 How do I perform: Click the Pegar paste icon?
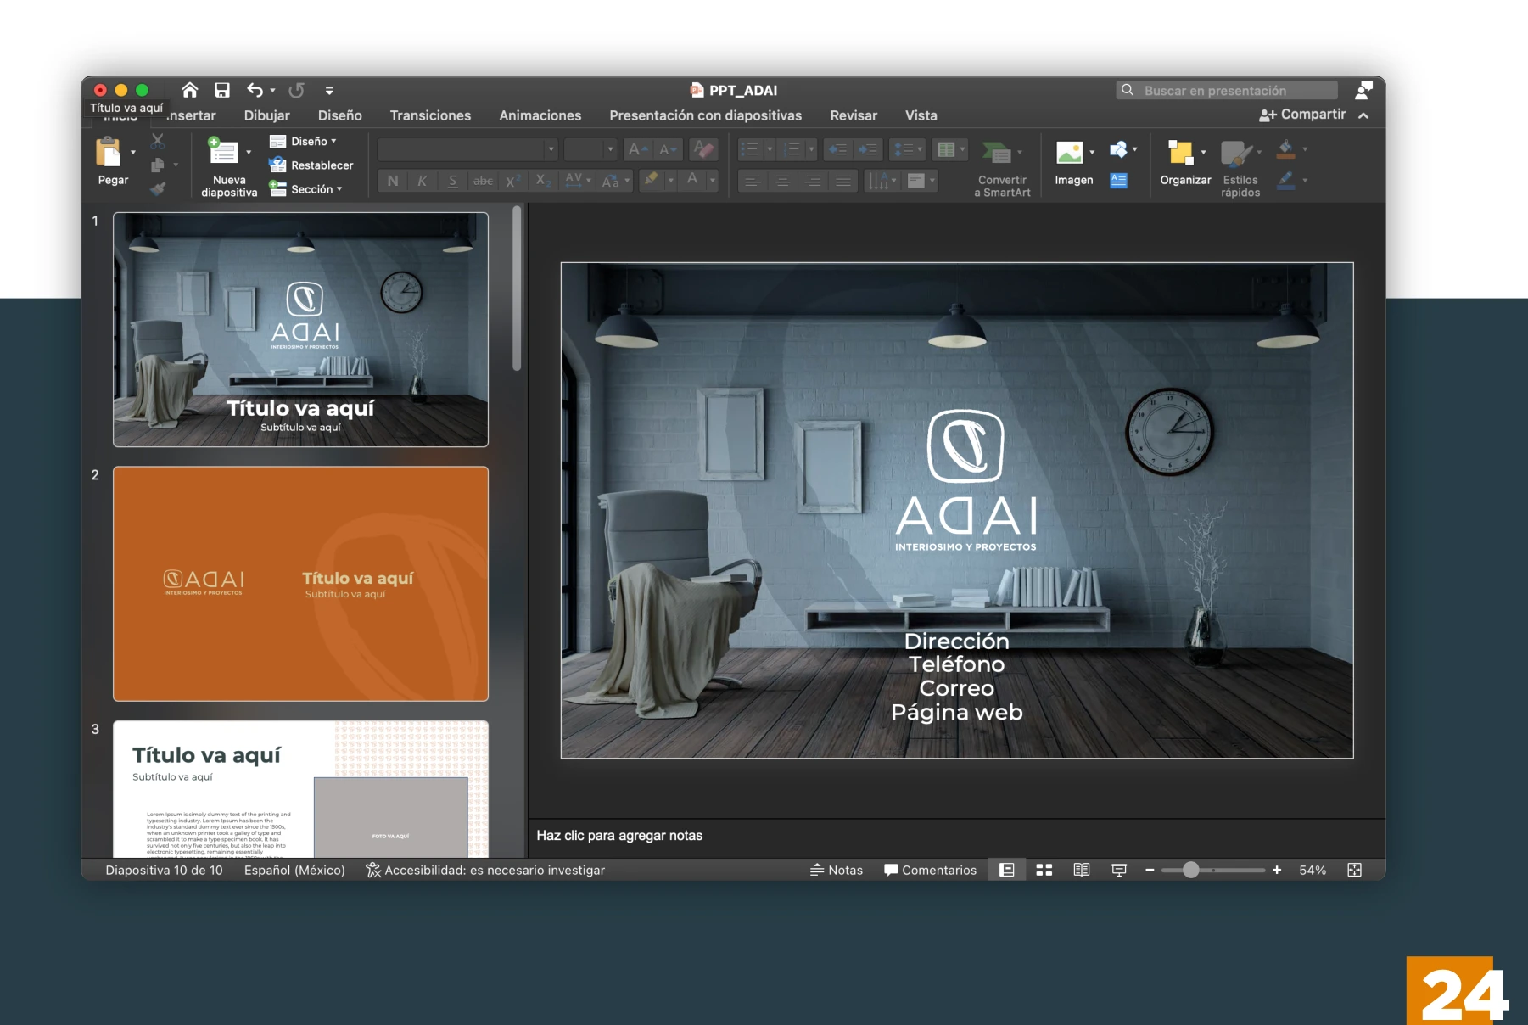pyautogui.click(x=109, y=153)
